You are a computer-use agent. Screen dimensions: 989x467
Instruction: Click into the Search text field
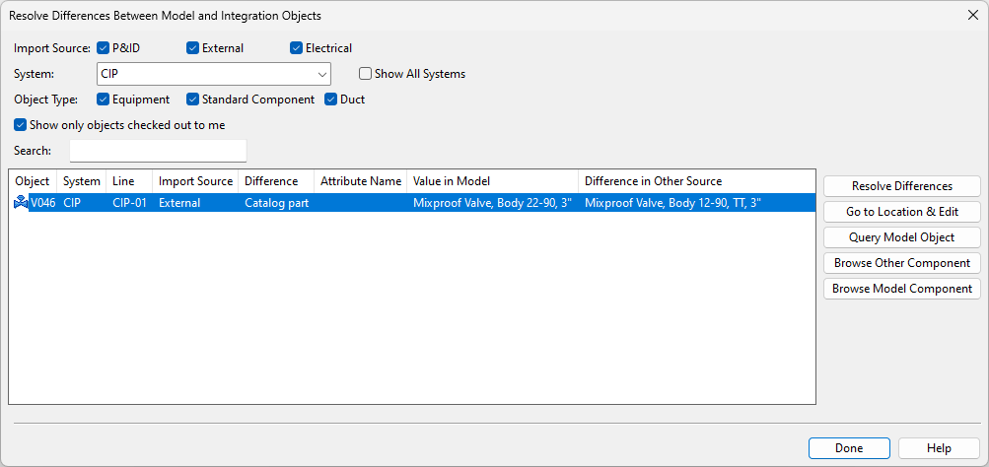point(158,151)
